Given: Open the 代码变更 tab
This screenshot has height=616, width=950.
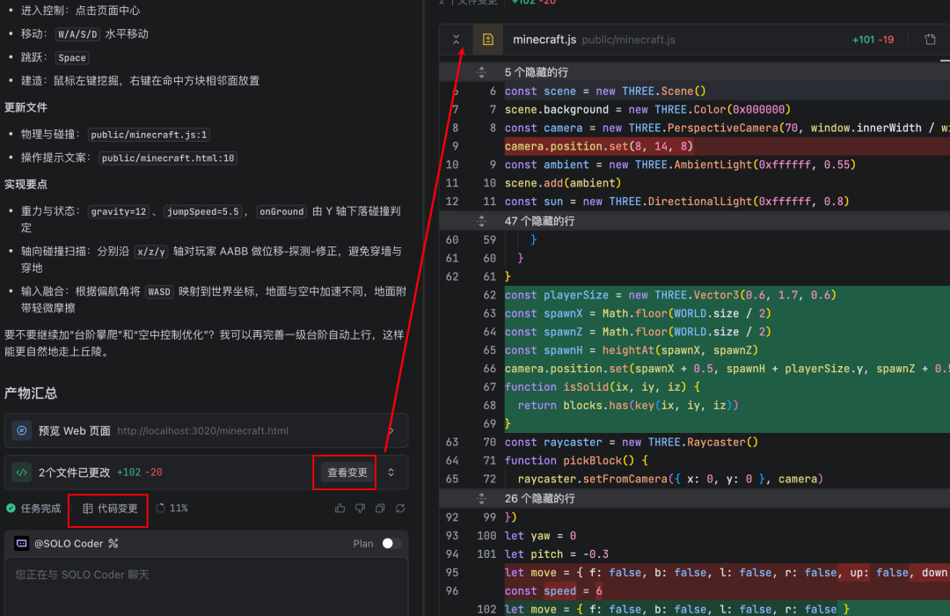Looking at the screenshot, I should coord(110,508).
